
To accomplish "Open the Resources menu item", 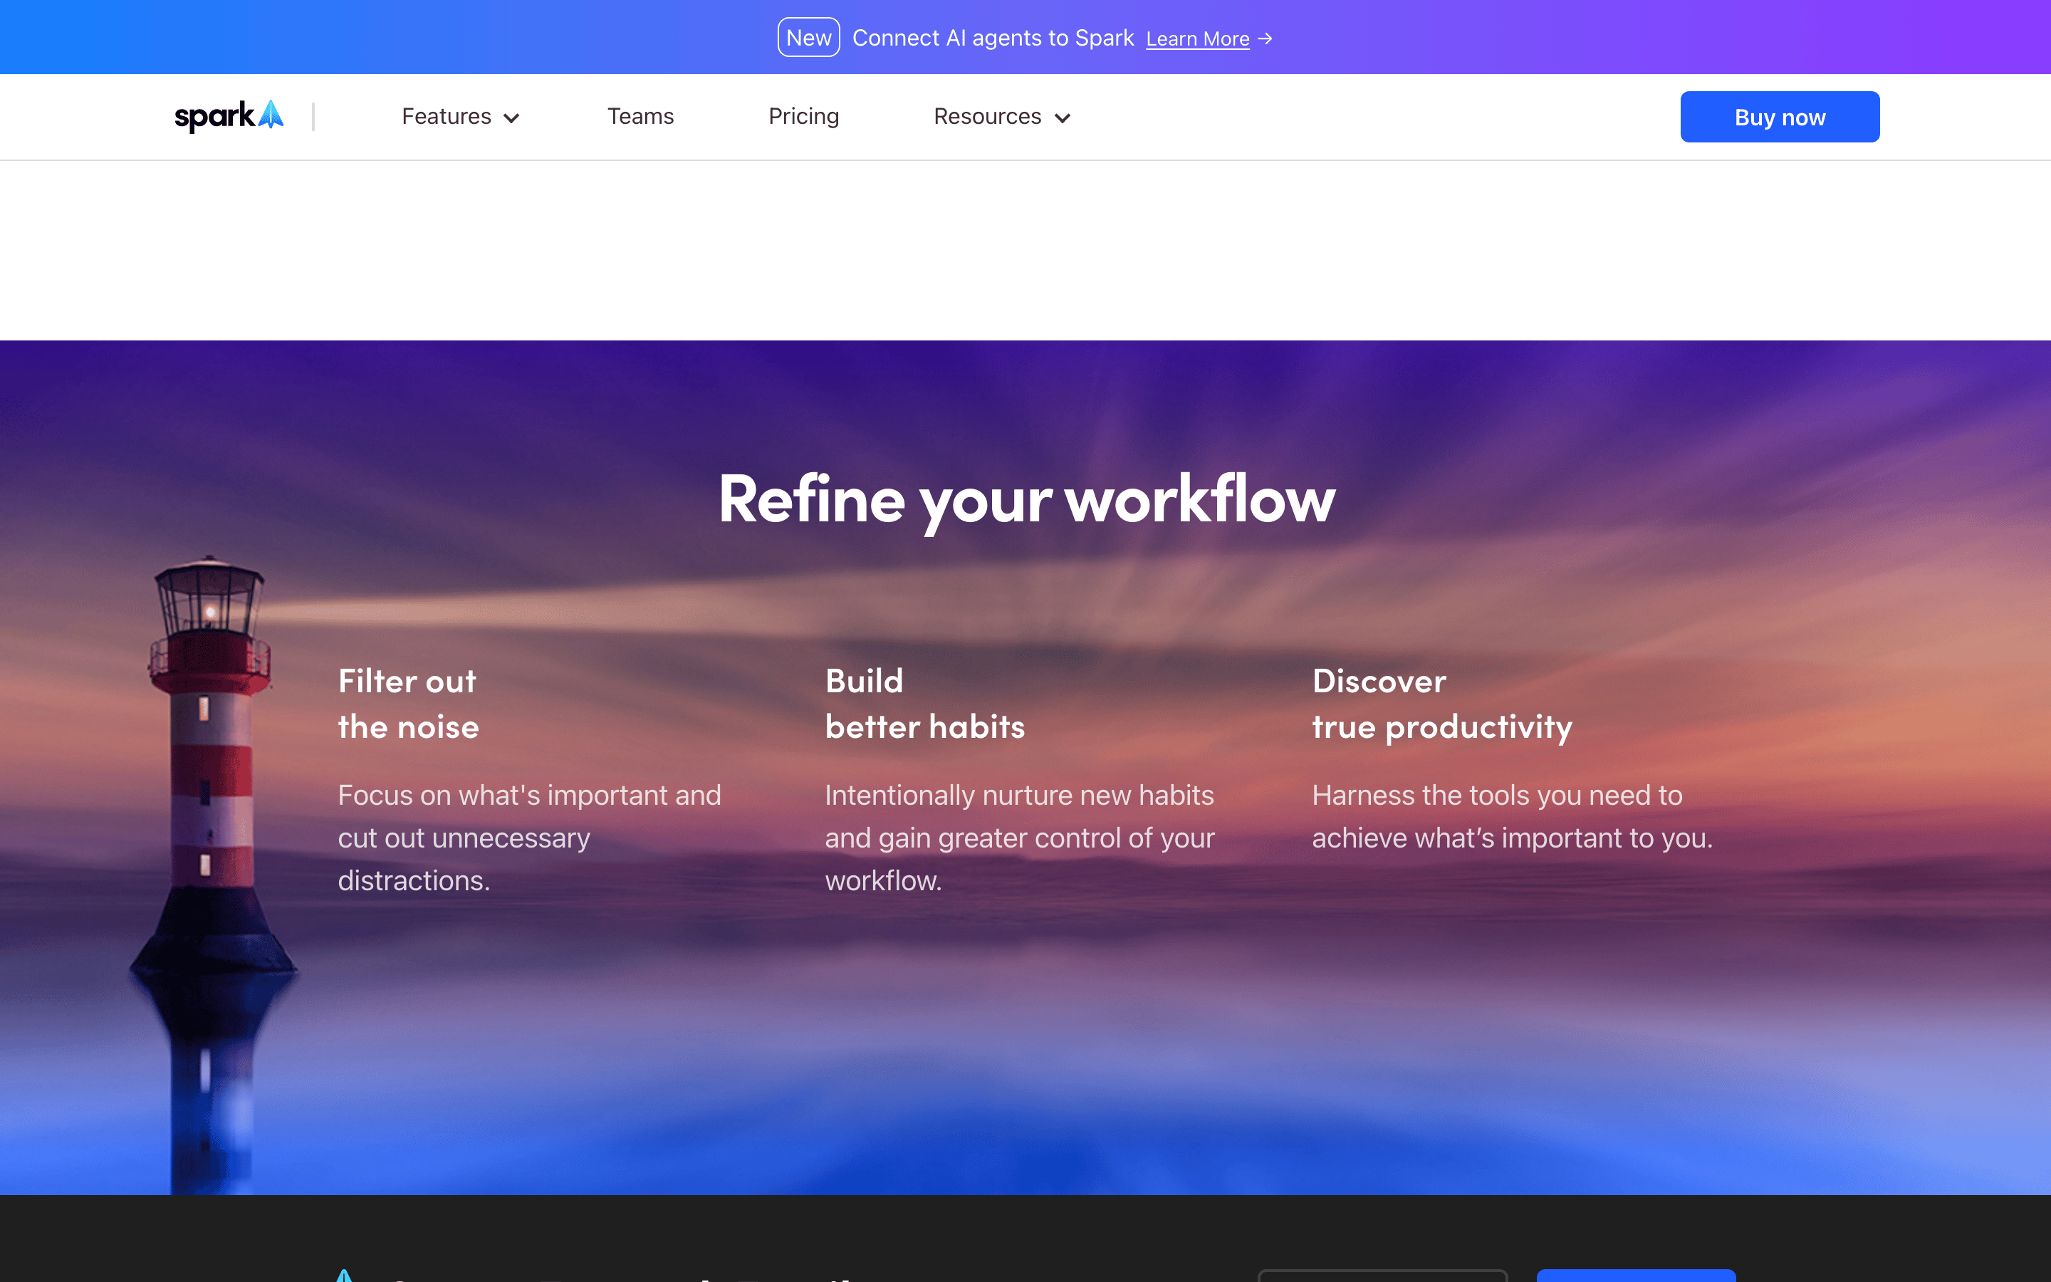I will [987, 116].
